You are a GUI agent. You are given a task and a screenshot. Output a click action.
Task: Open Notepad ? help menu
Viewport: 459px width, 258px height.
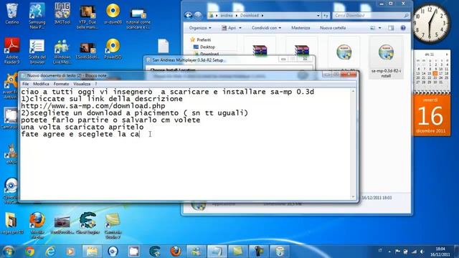pyautogui.click(x=95, y=84)
